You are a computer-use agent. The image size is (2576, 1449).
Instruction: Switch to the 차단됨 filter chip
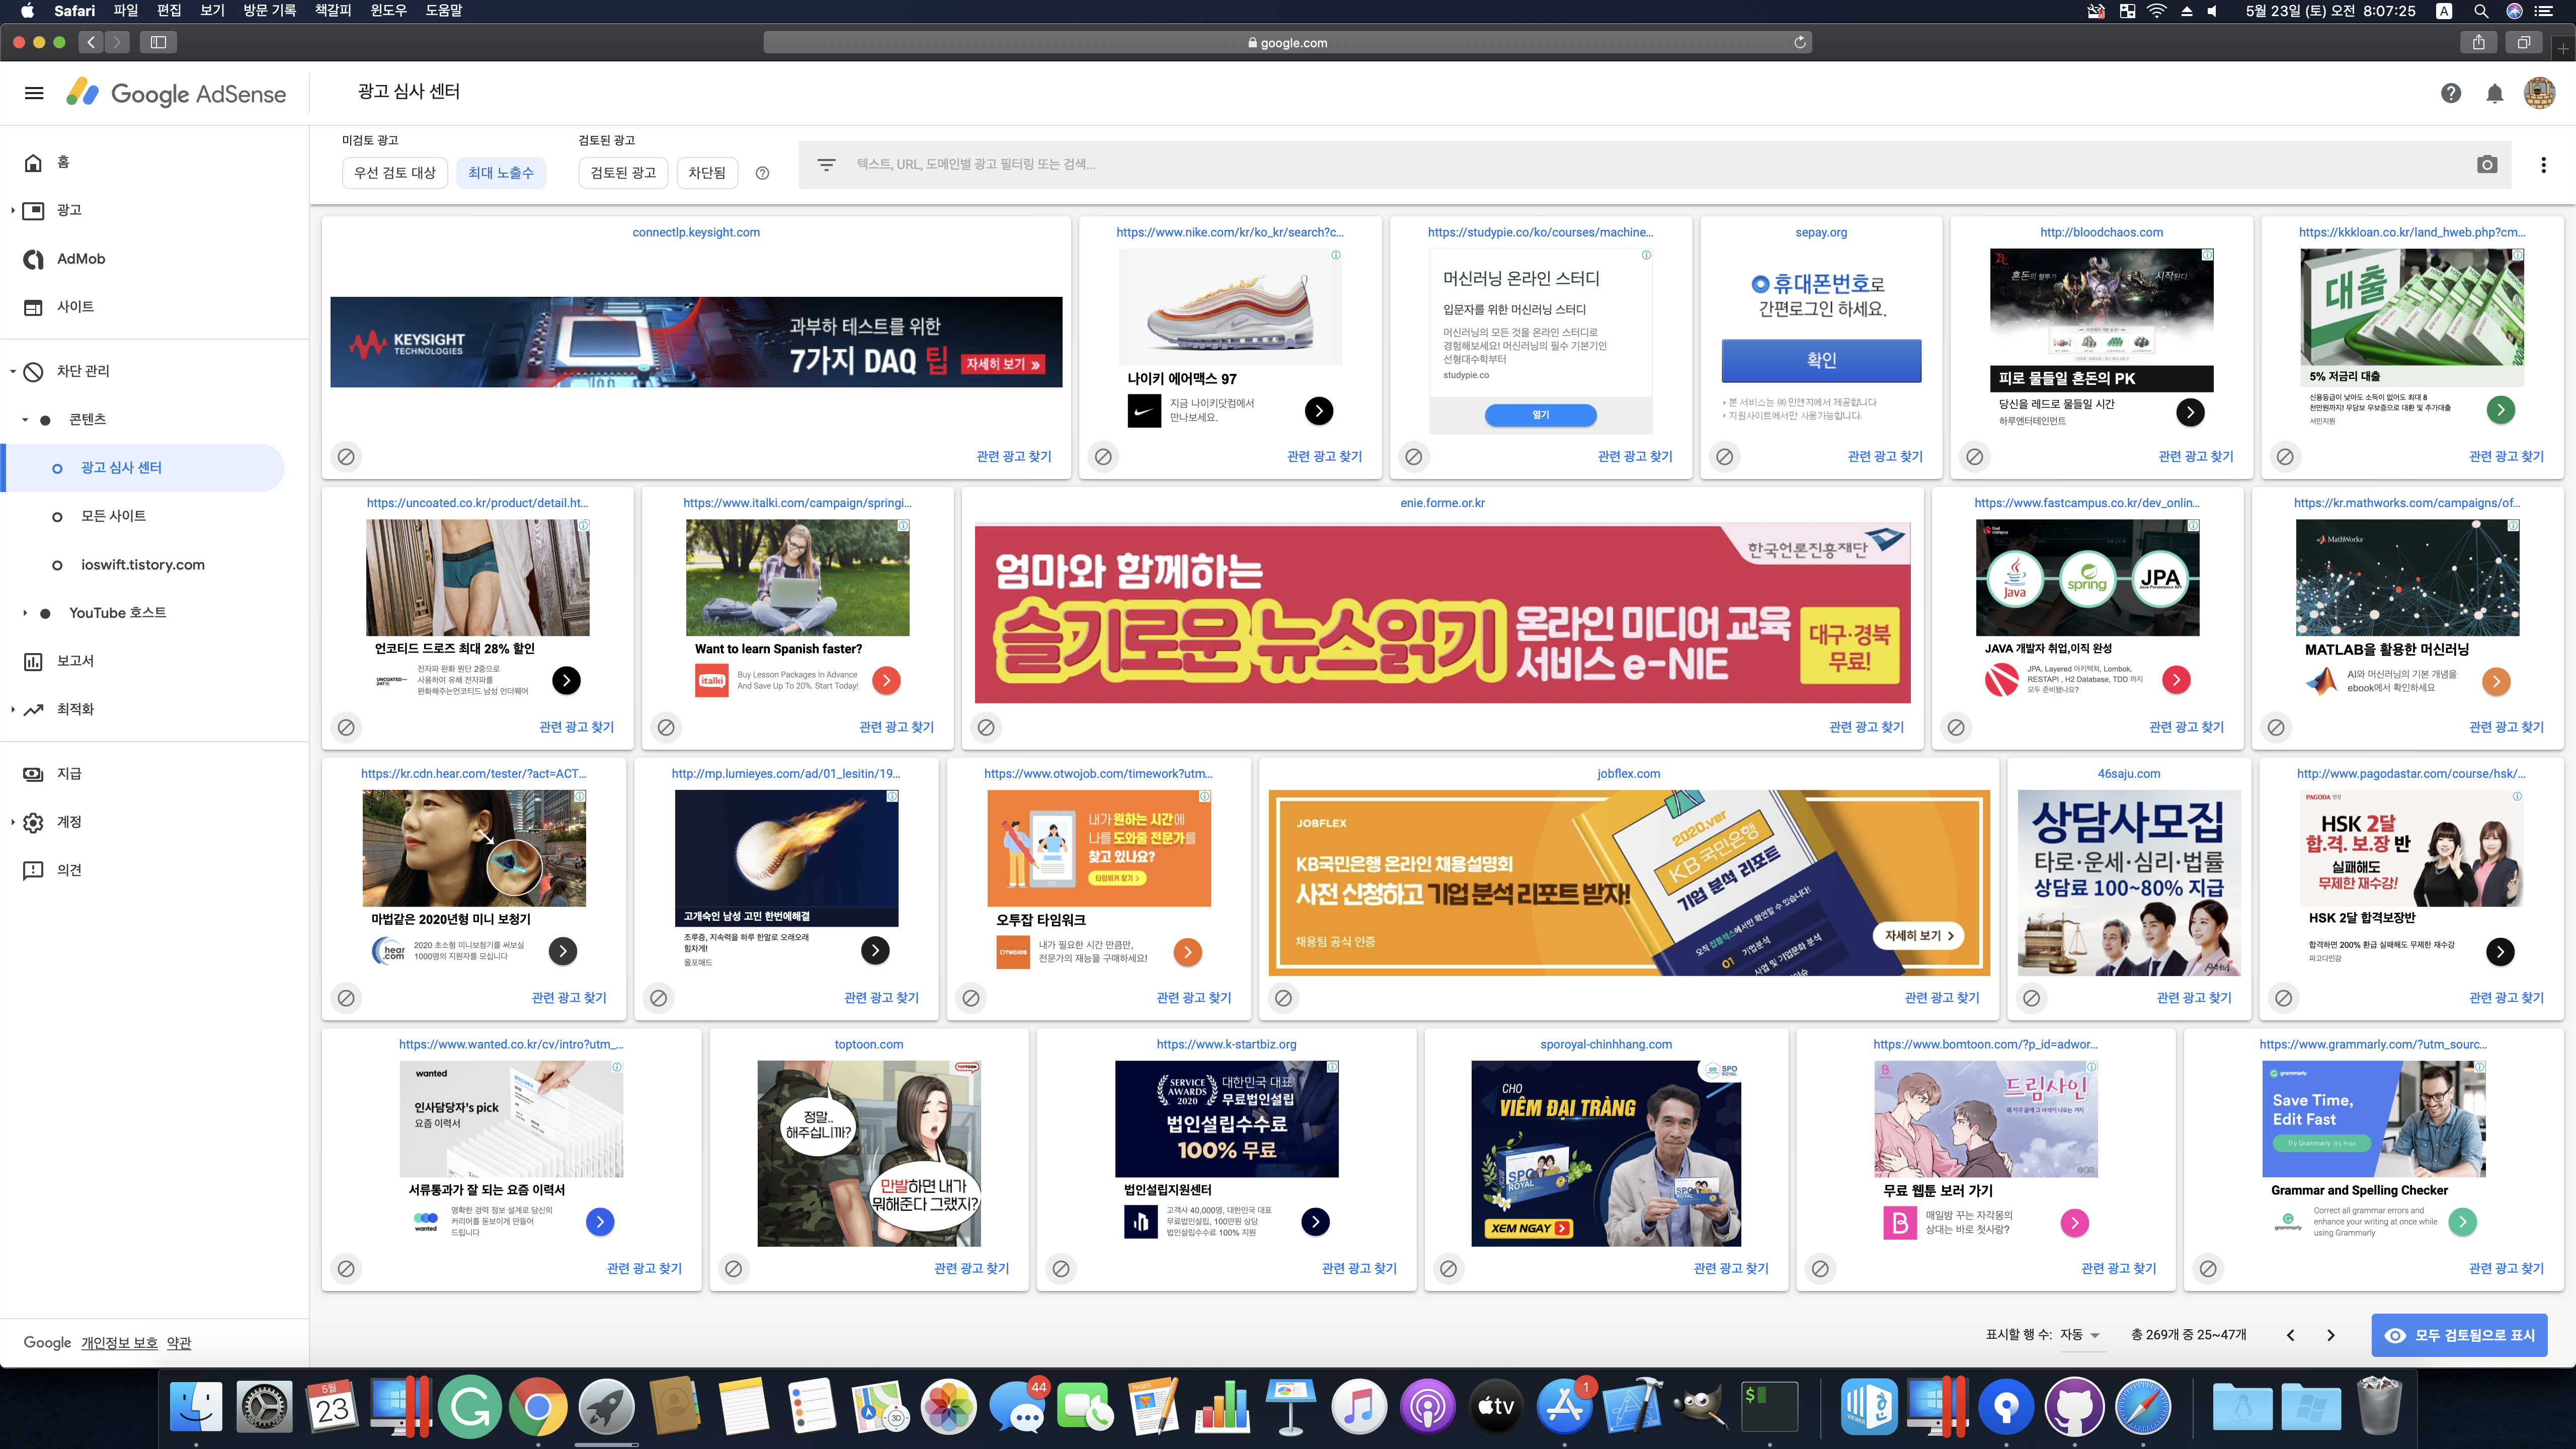pyautogui.click(x=706, y=173)
